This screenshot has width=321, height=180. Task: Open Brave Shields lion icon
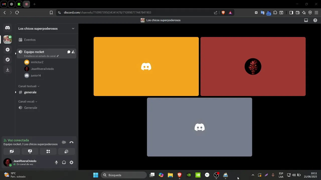(x=223, y=12)
